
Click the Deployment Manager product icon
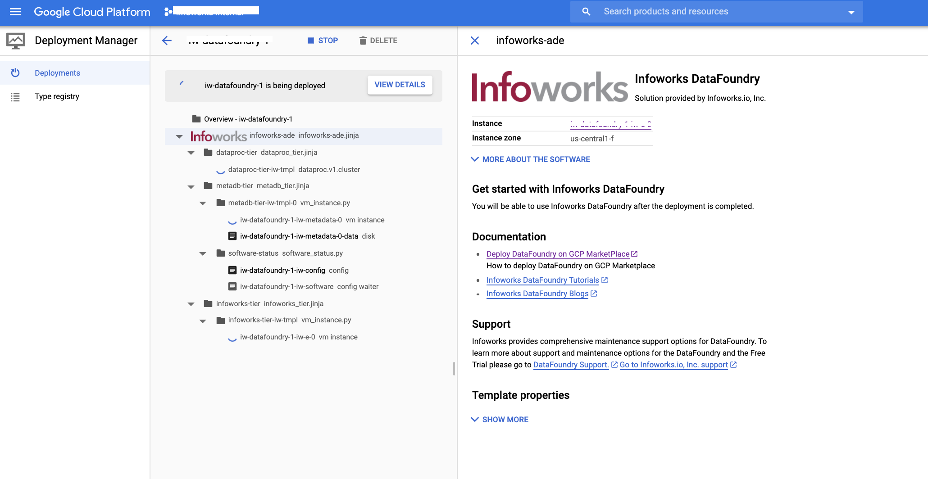[16, 41]
